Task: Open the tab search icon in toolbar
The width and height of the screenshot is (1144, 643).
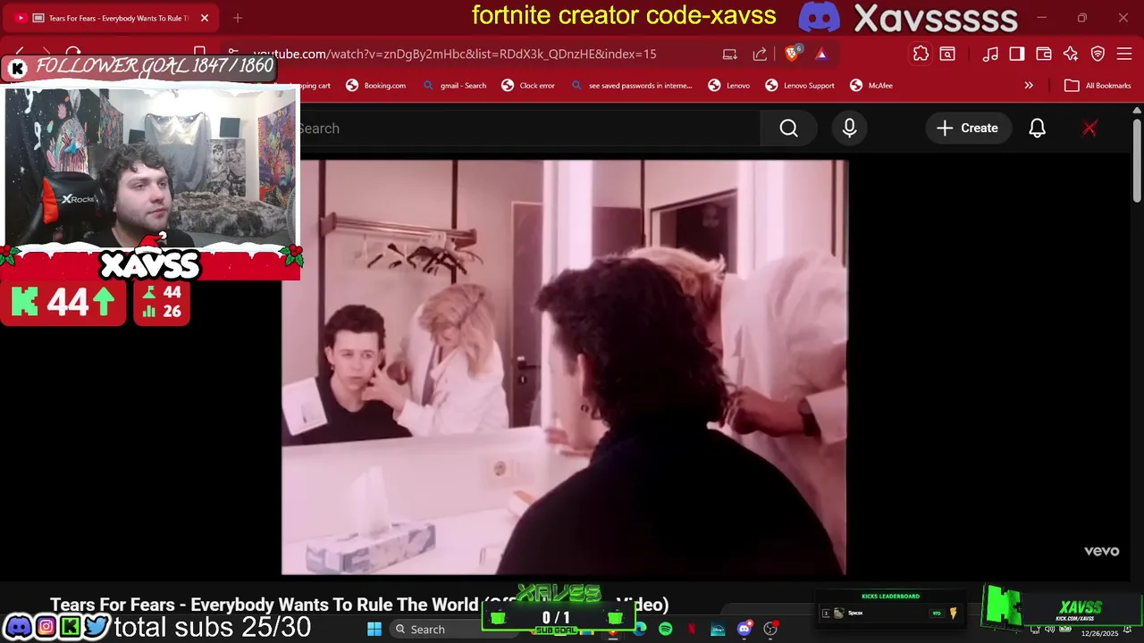Action: click(947, 54)
